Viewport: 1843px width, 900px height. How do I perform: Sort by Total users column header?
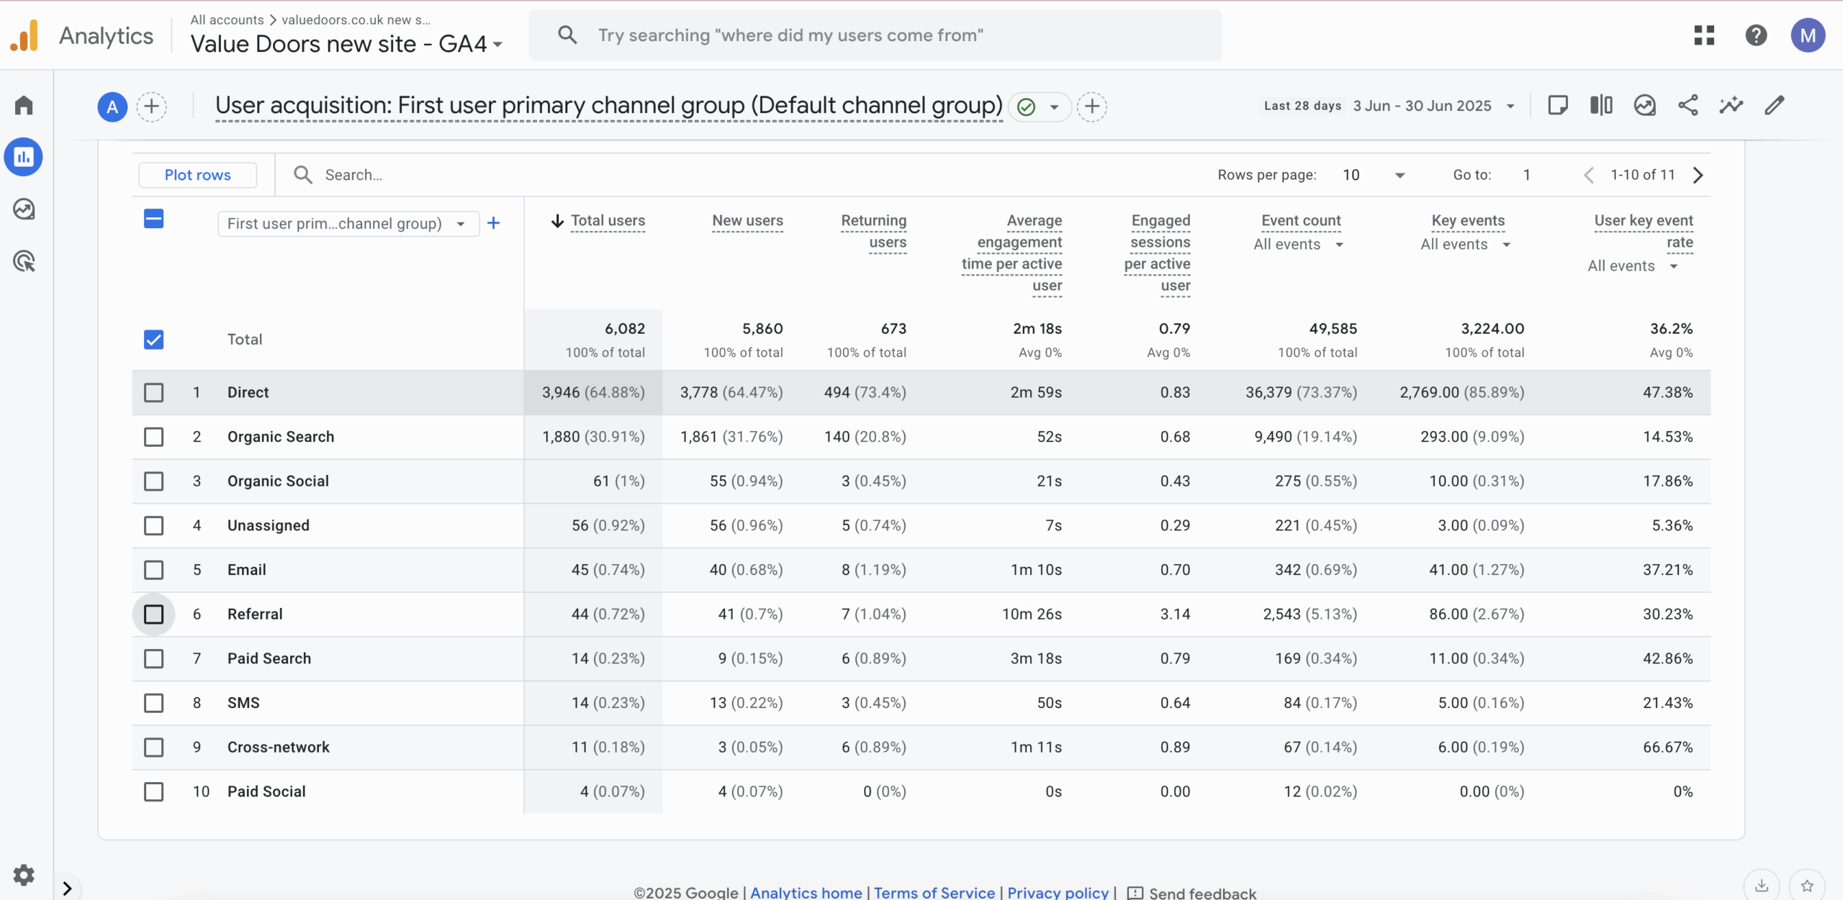[x=608, y=221]
